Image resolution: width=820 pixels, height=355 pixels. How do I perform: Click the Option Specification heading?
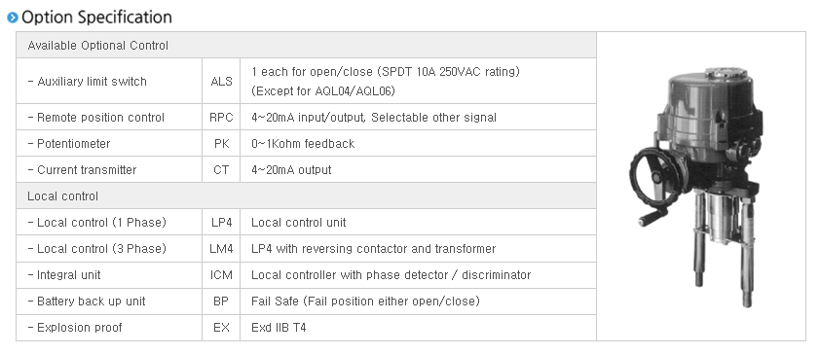point(96,18)
